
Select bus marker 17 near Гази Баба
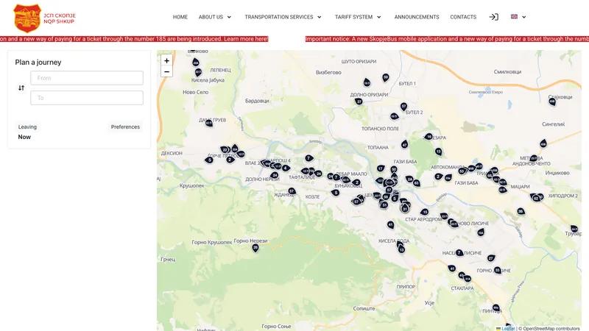click(381, 168)
